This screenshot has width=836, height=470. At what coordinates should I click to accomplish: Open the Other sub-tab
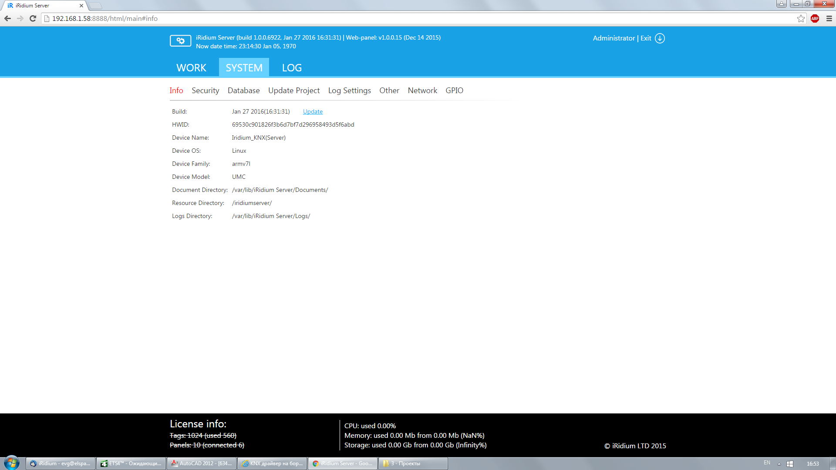(389, 91)
